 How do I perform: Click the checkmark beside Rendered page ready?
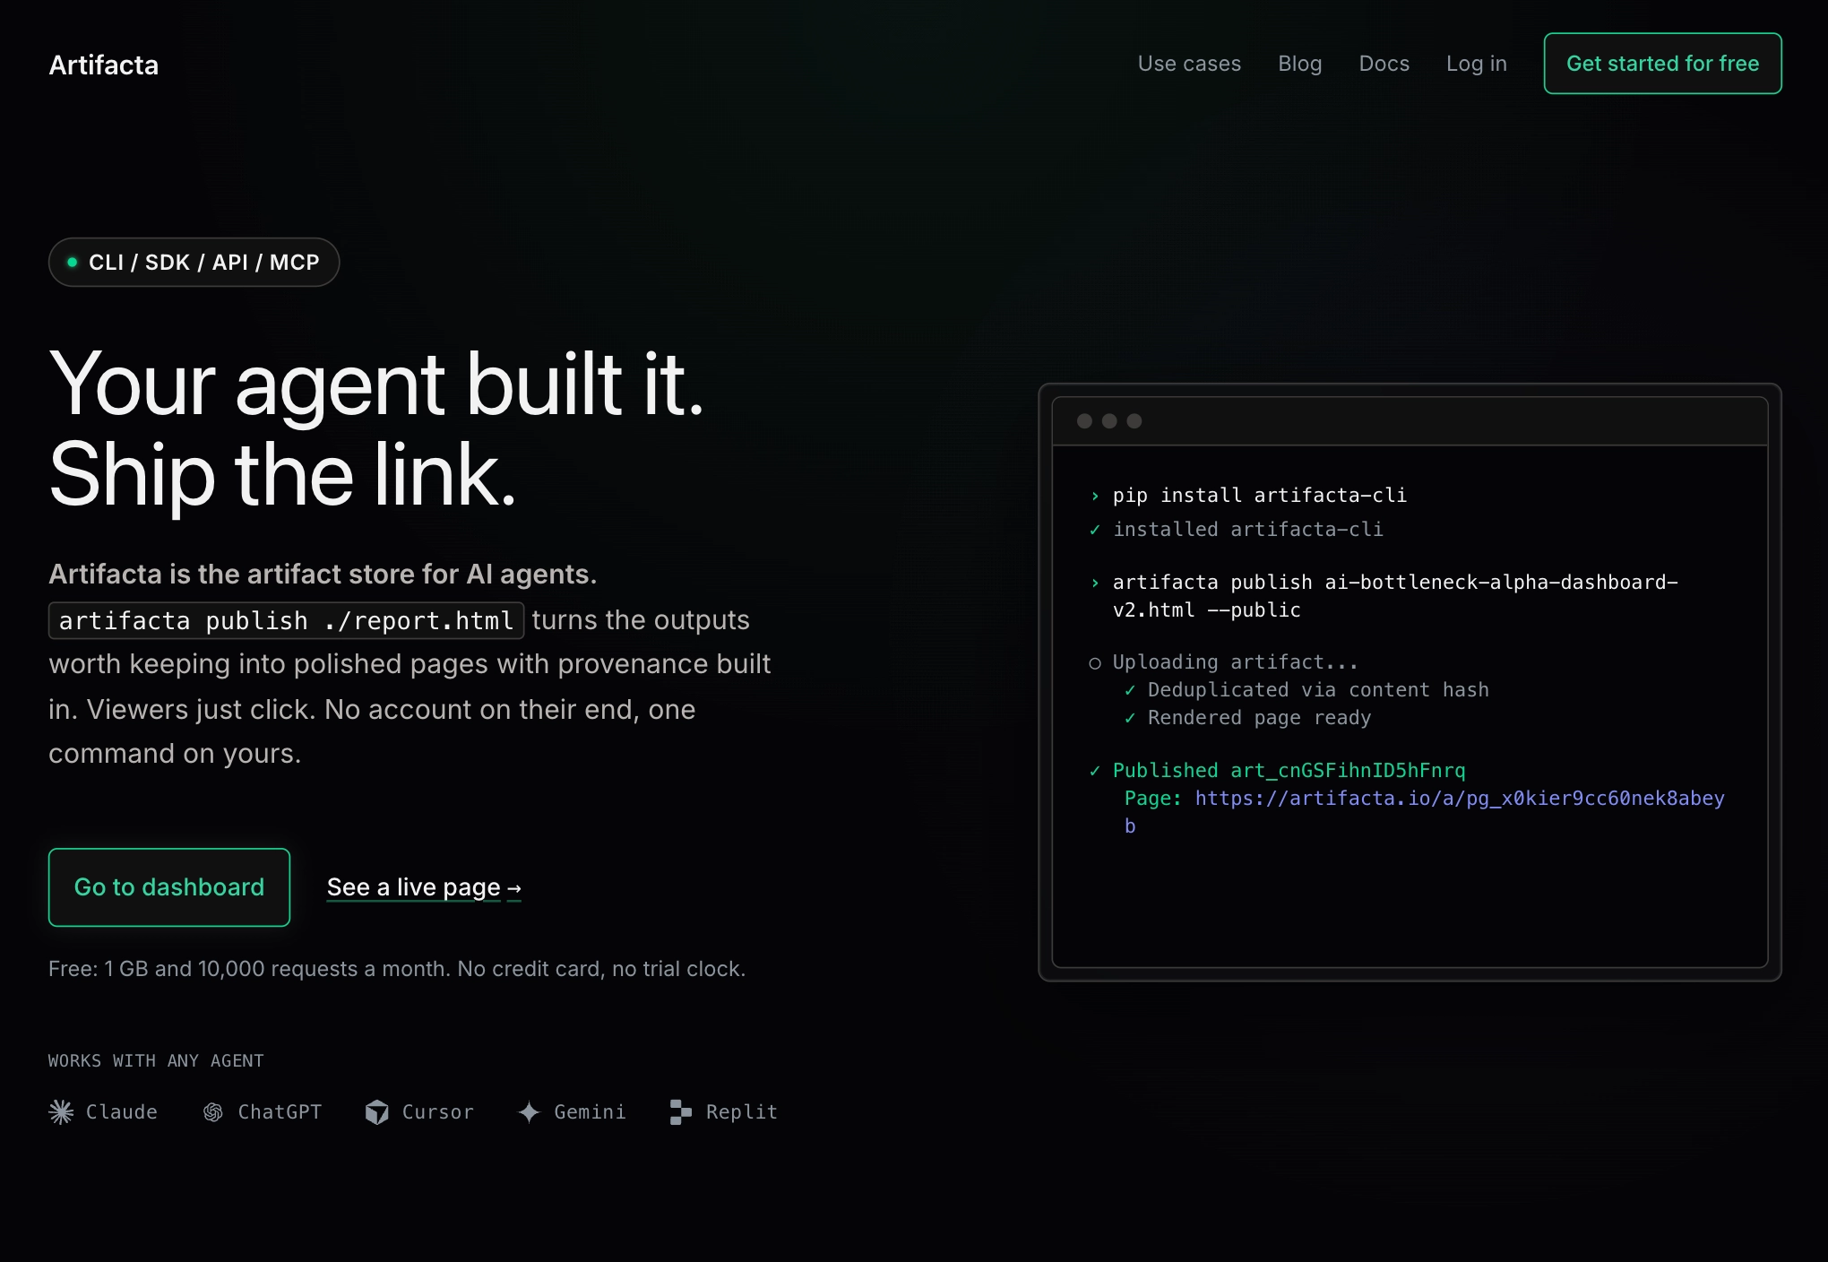point(1130,718)
